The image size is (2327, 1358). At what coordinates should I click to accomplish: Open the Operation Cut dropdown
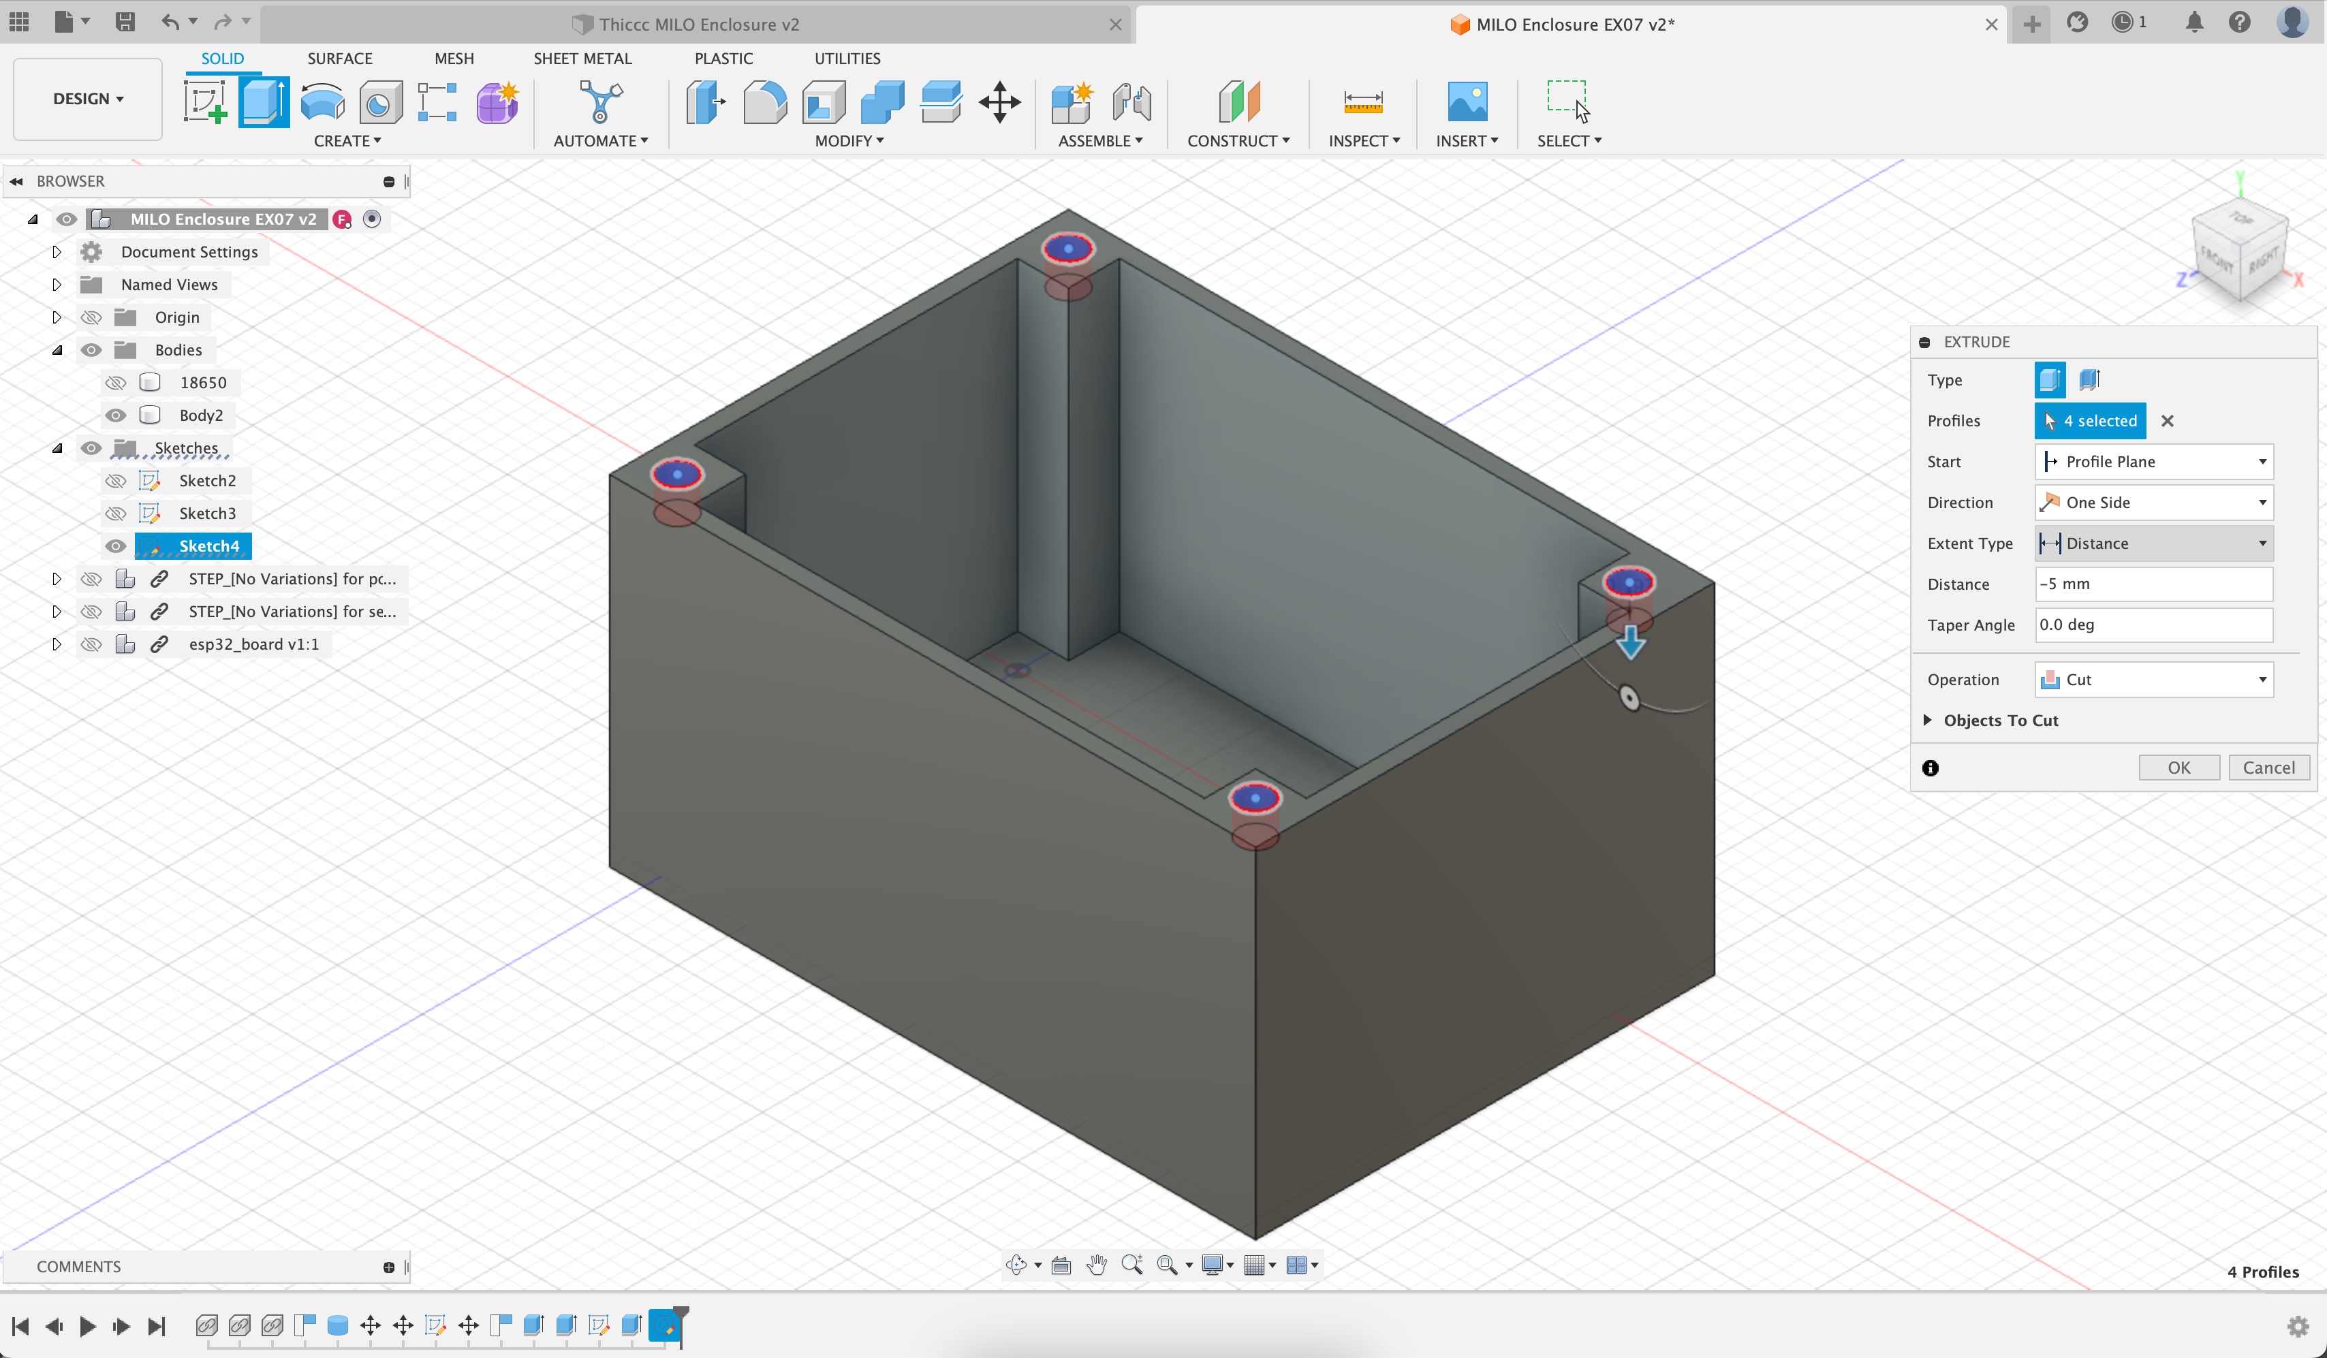pyautogui.click(x=2153, y=680)
